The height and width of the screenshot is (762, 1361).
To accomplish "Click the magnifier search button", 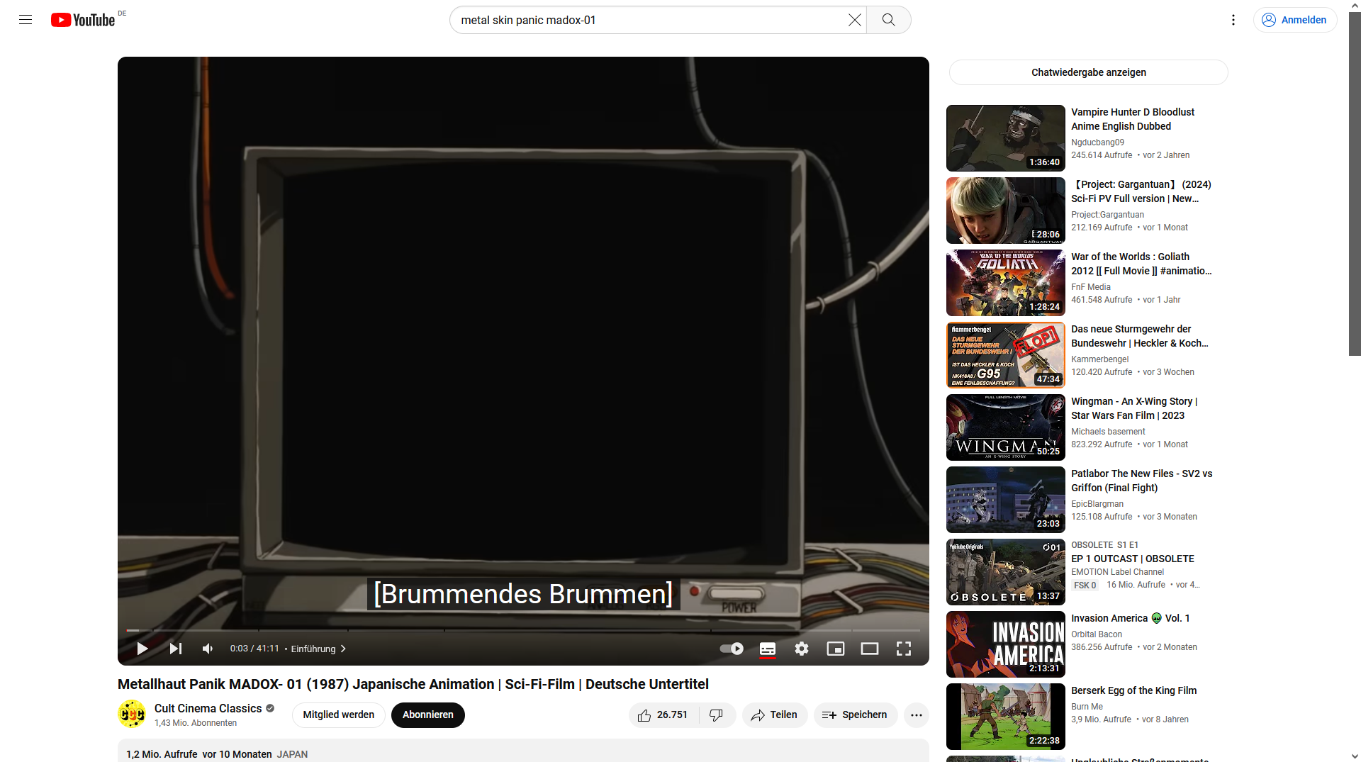I will pyautogui.click(x=888, y=20).
